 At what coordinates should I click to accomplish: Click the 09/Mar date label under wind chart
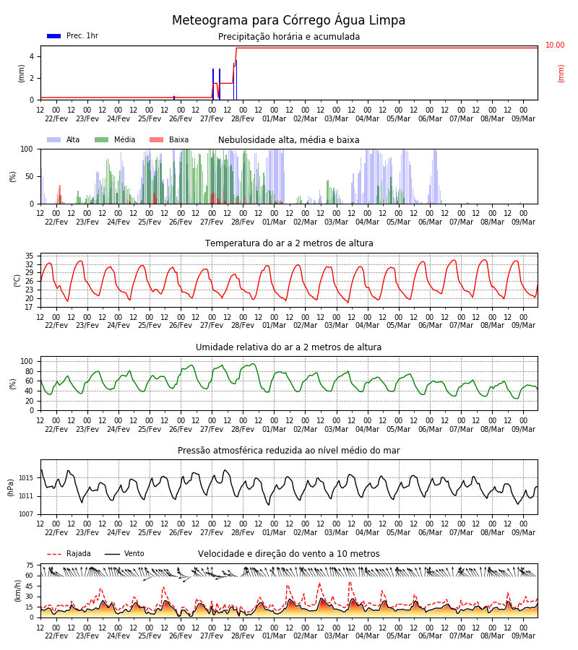point(523,636)
